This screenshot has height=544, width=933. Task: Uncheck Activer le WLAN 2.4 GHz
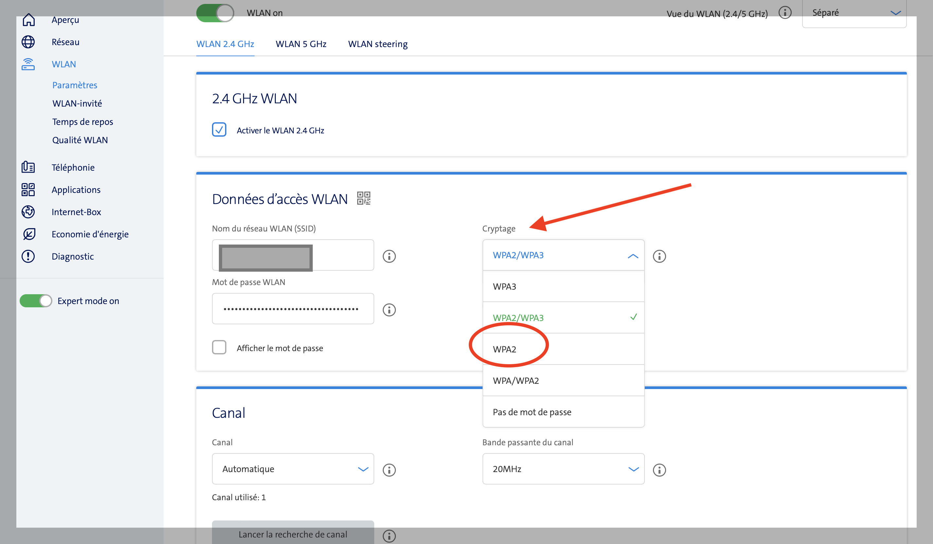(219, 130)
